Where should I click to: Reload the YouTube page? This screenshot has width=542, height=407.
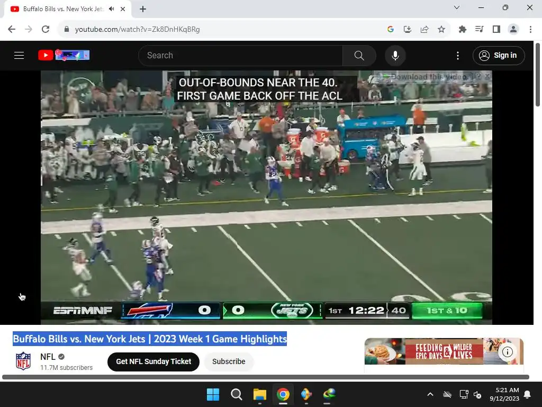(46, 30)
